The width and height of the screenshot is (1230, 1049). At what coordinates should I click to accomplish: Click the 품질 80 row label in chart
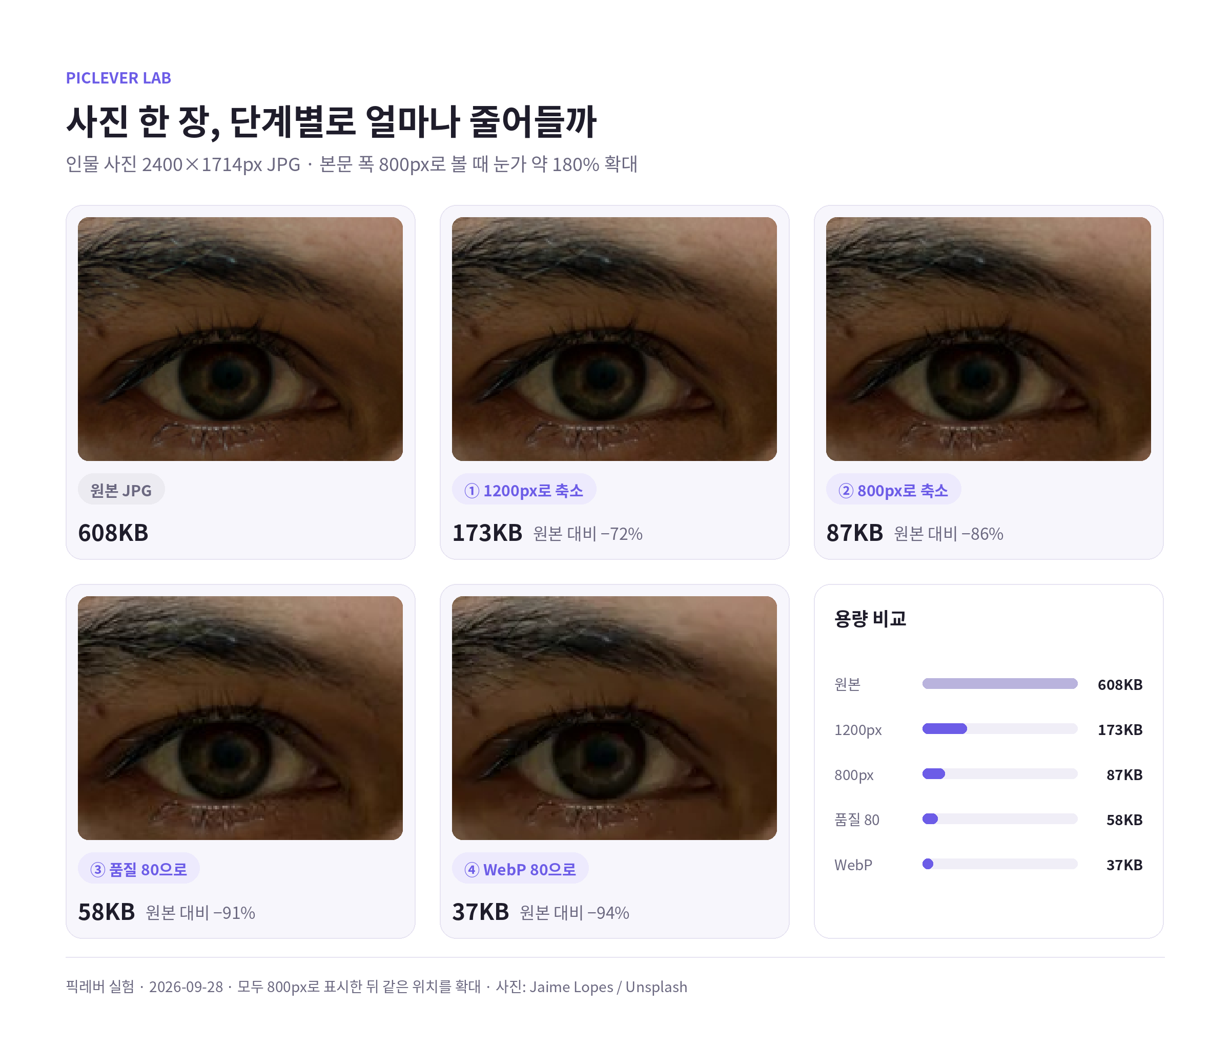pyautogui.click(x=856, y=820)
